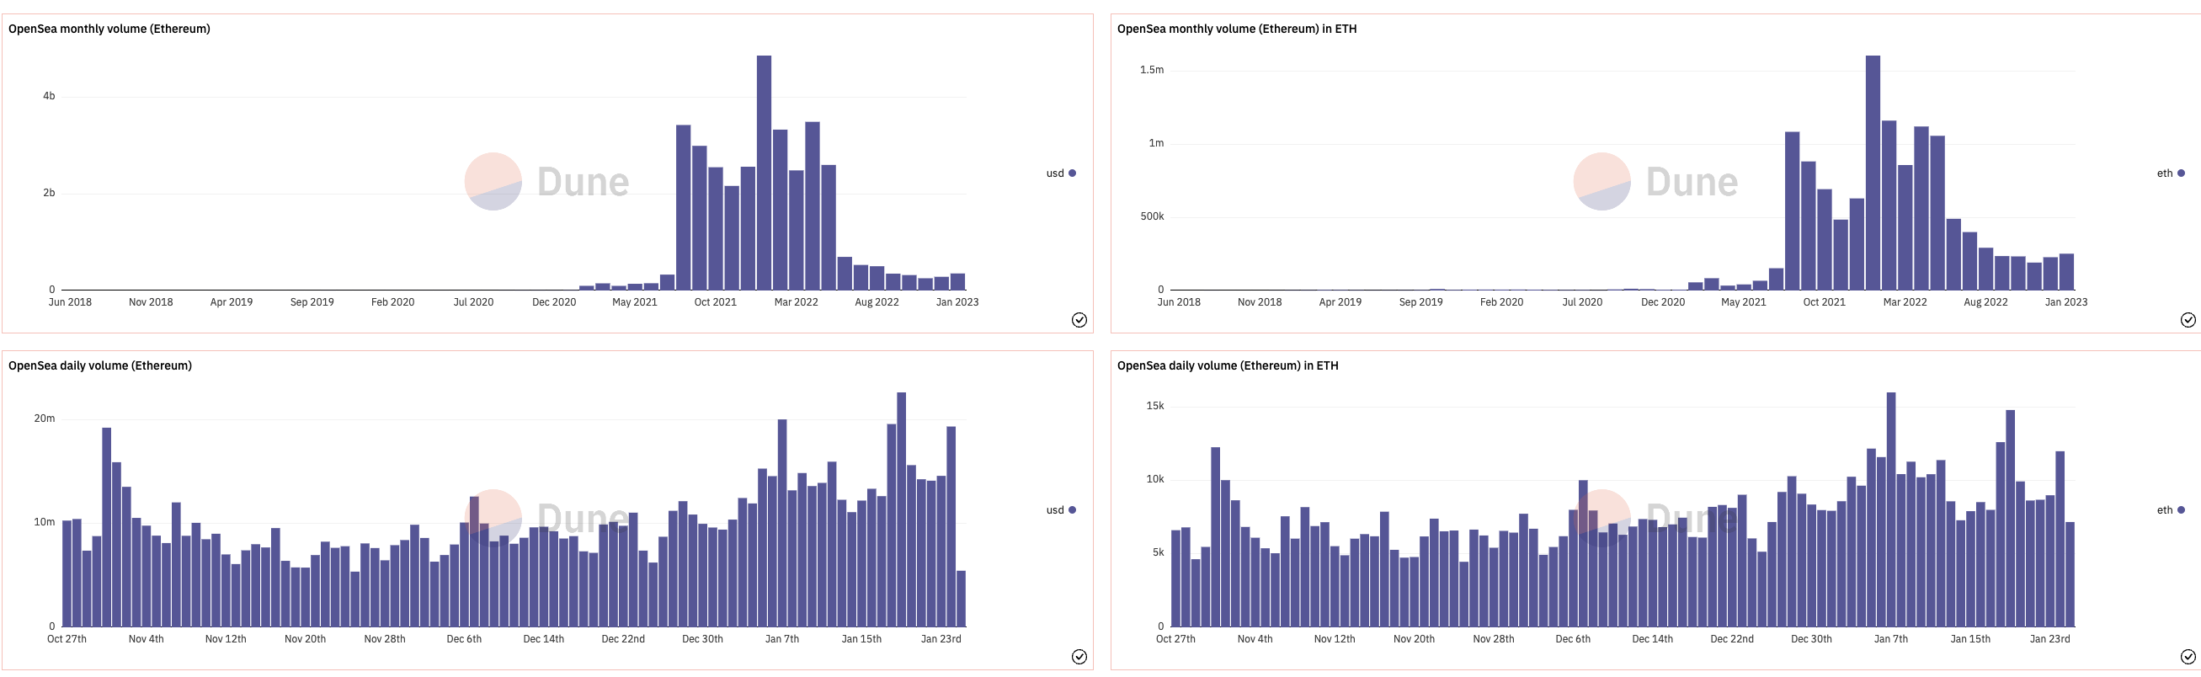This screenshot has height=677, width=2201.
Task: Click 'Jan 15th' on the daily USD chart axis
Action: [x=861, y=639]
